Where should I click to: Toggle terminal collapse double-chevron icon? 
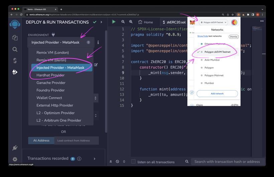tap(111, 161)
